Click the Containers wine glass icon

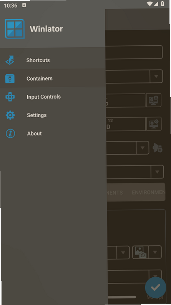click(10, 78)
